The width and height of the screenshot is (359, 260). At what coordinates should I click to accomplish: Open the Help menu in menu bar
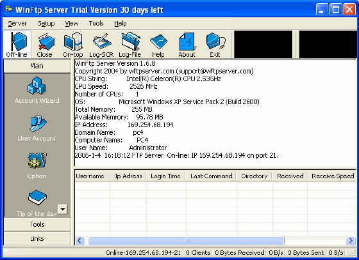121,24
